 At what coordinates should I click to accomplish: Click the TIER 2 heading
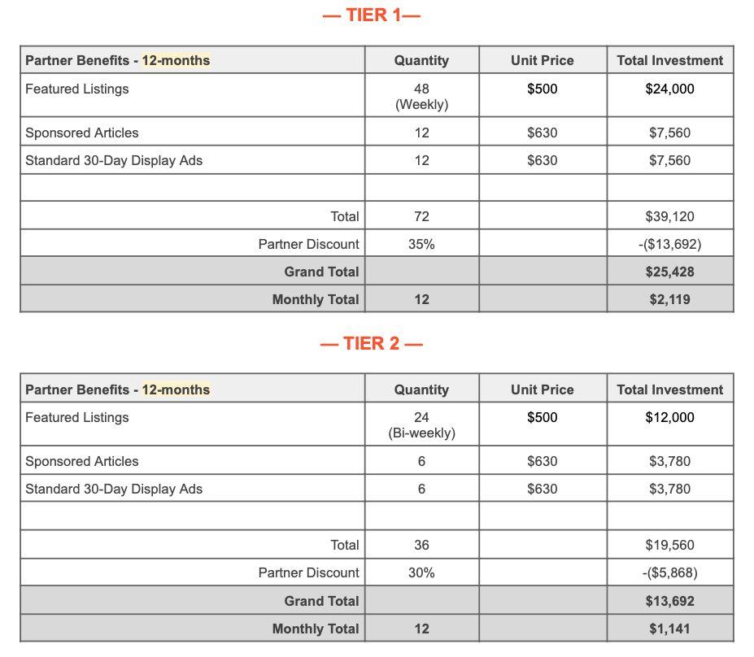tap(371, 344)
